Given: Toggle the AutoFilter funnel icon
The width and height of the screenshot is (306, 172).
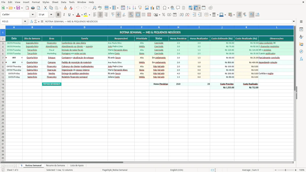Looking at the screenshot, I should pyautogui.click(x=140, y=8).
